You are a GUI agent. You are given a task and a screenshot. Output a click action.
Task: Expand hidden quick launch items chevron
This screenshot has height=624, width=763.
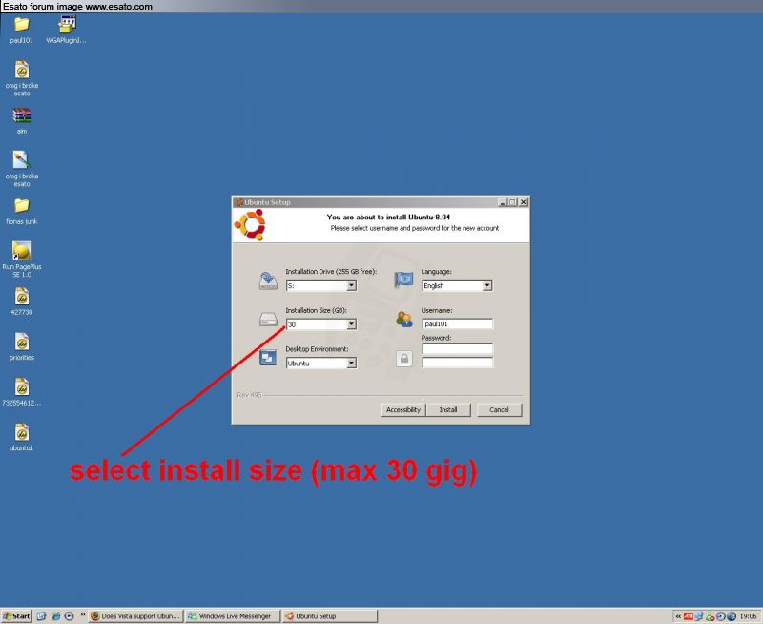(x=83, y=614)
